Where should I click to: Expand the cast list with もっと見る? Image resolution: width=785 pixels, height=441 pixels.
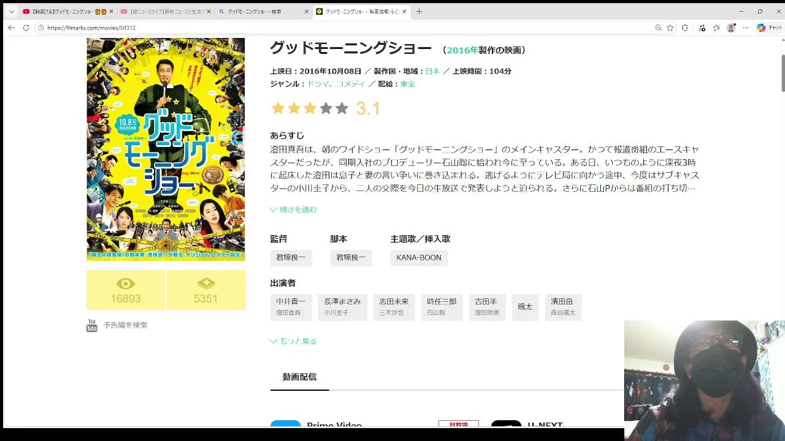click(x=293, y=341)
